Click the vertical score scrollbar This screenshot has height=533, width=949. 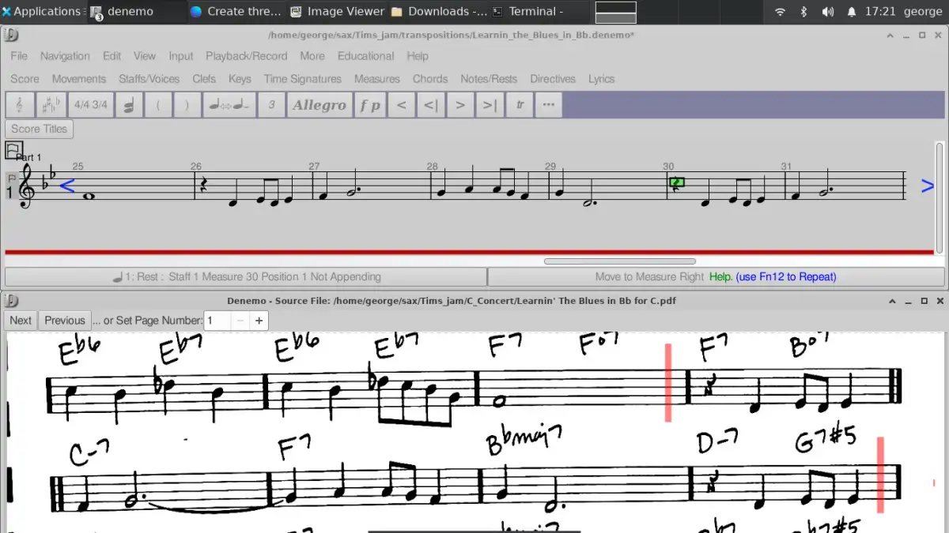(940, 198)
